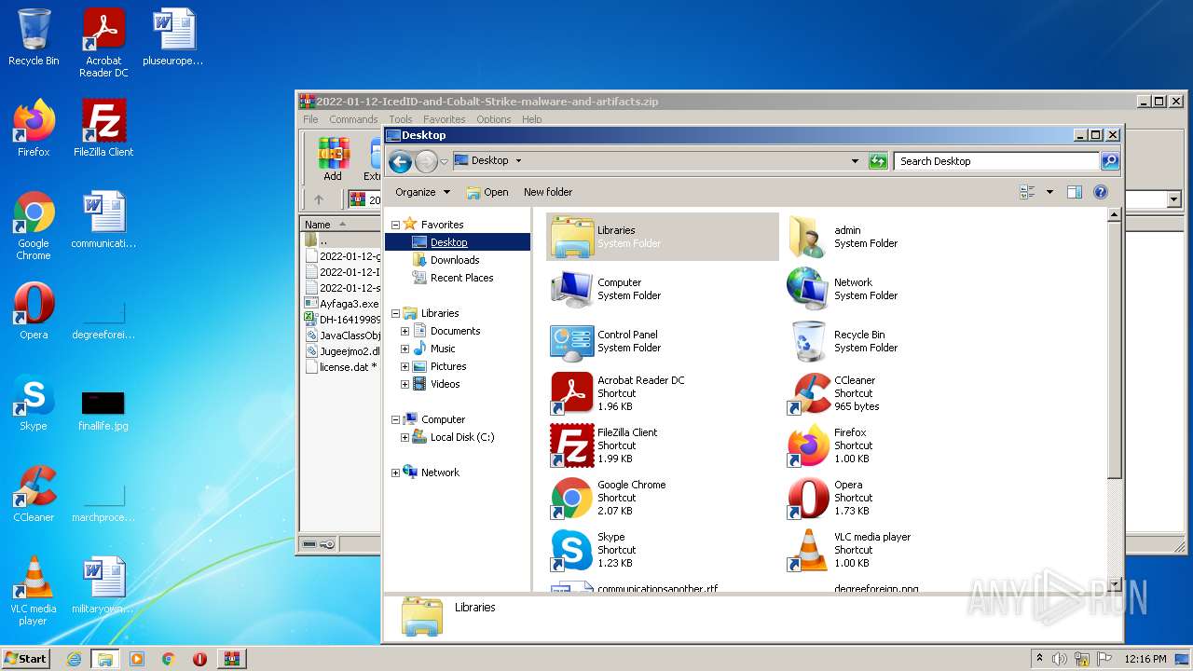The width and height of the screenshot is (1193, 671).
Task: Select Ayfaga3.exe in WinRAR list
Action: [x=342, y=304]
